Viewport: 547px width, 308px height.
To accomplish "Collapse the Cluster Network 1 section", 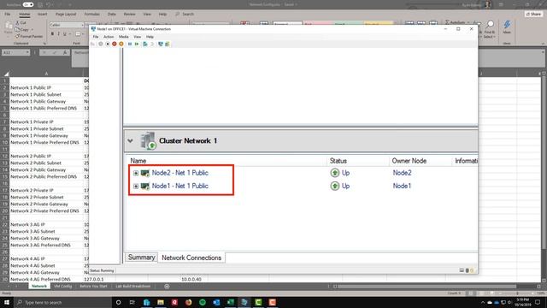I will coord(130,140).
